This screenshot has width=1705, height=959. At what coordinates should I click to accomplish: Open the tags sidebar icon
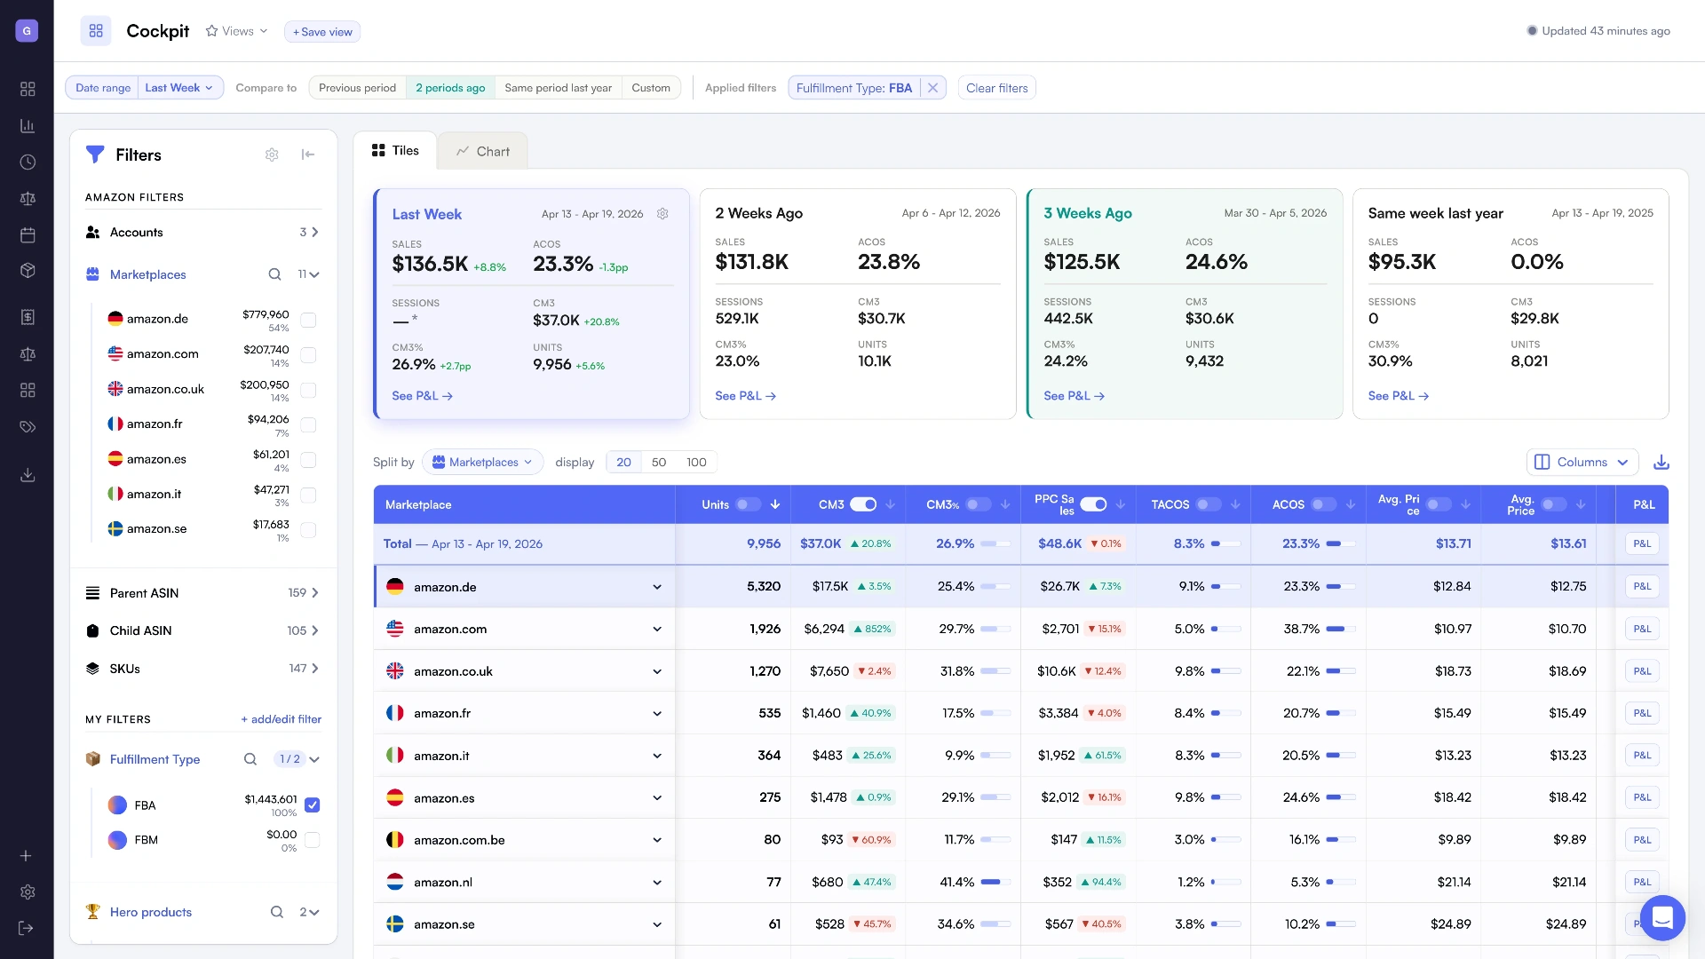(28, 427)
